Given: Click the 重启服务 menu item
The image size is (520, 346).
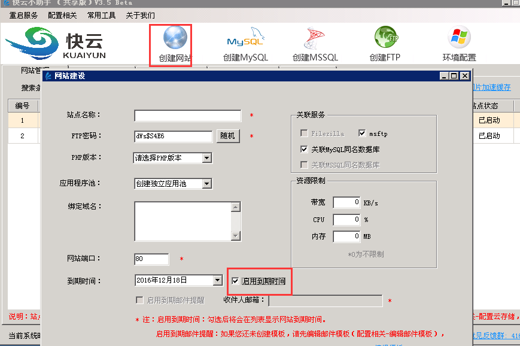Looking at the screenshot, I should [x=23, y=16].
